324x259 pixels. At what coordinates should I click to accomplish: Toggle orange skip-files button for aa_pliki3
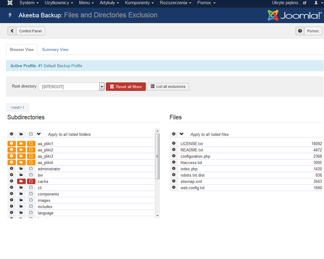point(31,156)
